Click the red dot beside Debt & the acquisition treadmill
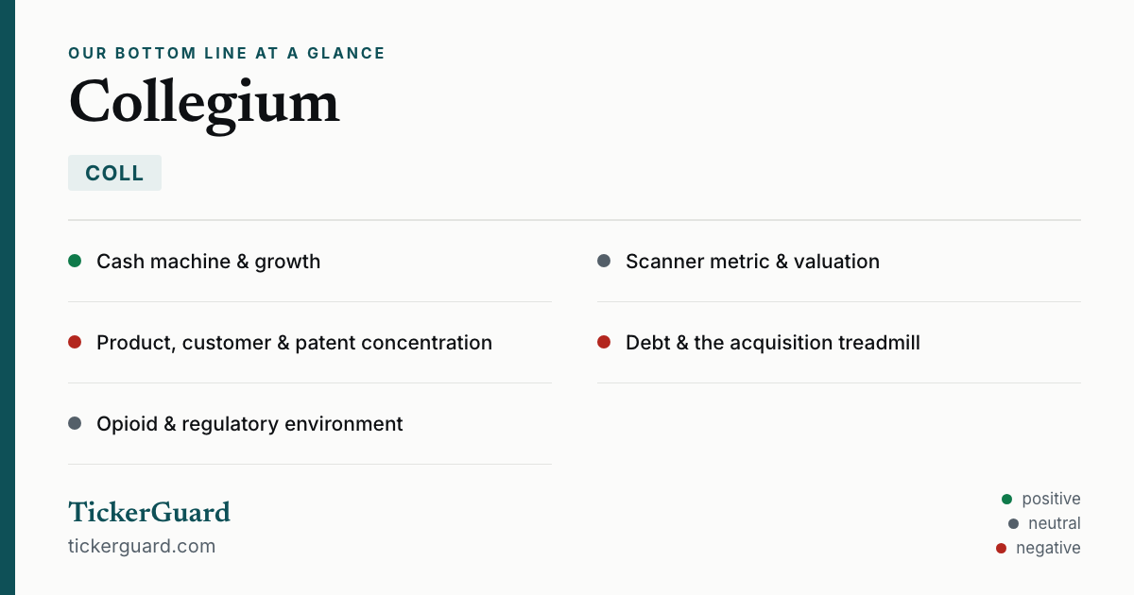 [604, 342]
